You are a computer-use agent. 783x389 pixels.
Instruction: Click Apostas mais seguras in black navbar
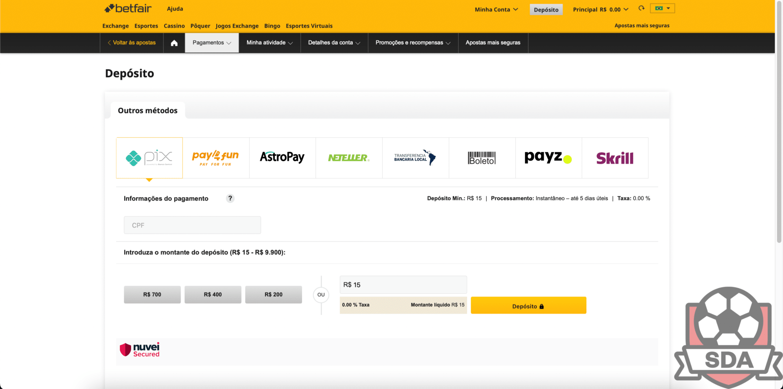tap(493, 43)
